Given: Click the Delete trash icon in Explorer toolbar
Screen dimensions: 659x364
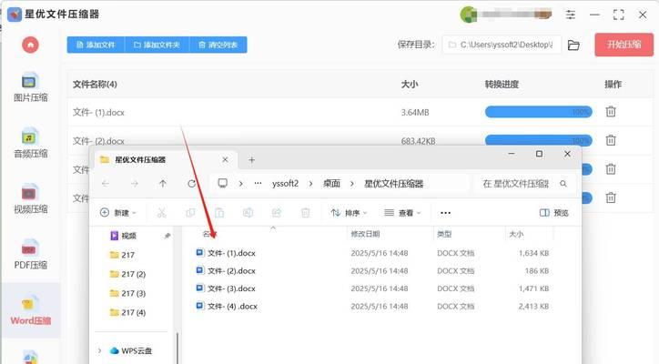Looking at the screenshot, I should tap(306, 213).
